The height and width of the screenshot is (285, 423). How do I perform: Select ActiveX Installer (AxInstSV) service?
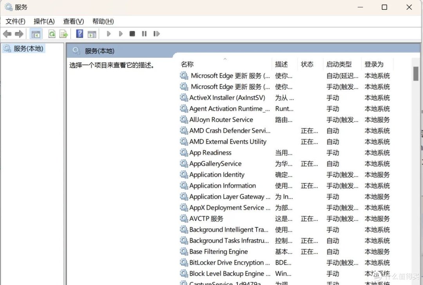[285, 98]
